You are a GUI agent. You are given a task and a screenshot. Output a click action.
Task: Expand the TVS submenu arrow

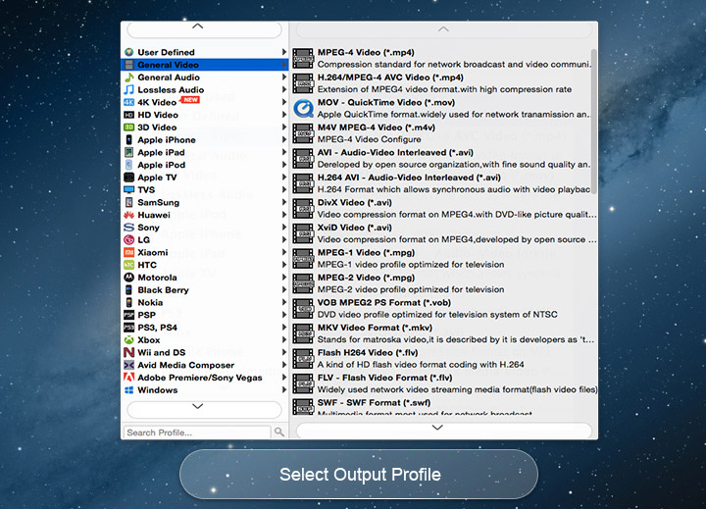pyautogui.click(x=284, y=189)
